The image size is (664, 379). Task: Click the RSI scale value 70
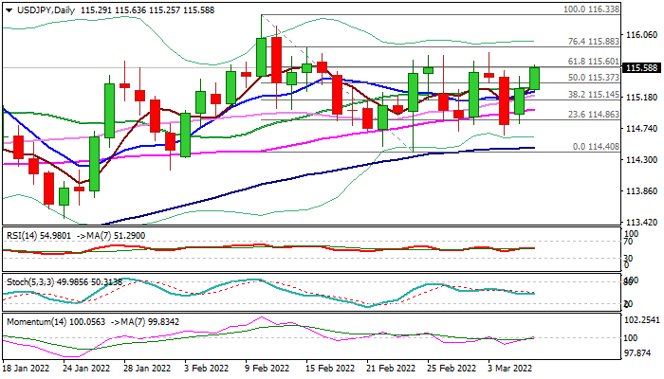click(x=628, y=242)
